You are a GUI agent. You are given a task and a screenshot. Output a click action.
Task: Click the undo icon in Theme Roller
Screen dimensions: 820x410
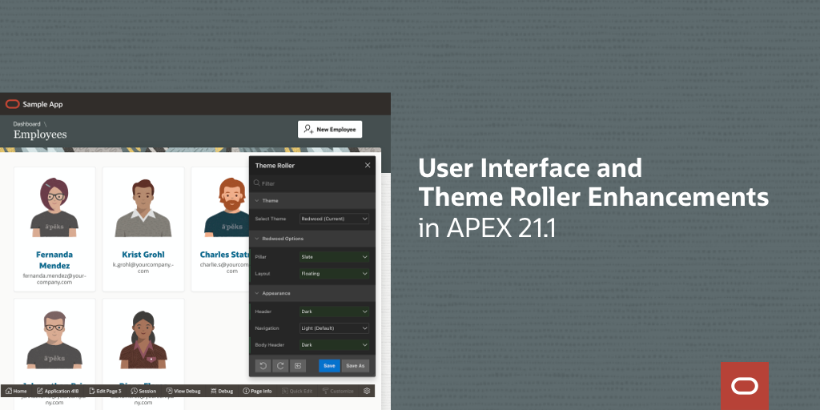263,365
